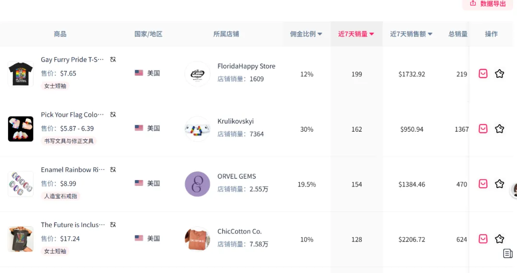Click the 总销量 column header
517x273 pixels.
click(x=458, y=34)
